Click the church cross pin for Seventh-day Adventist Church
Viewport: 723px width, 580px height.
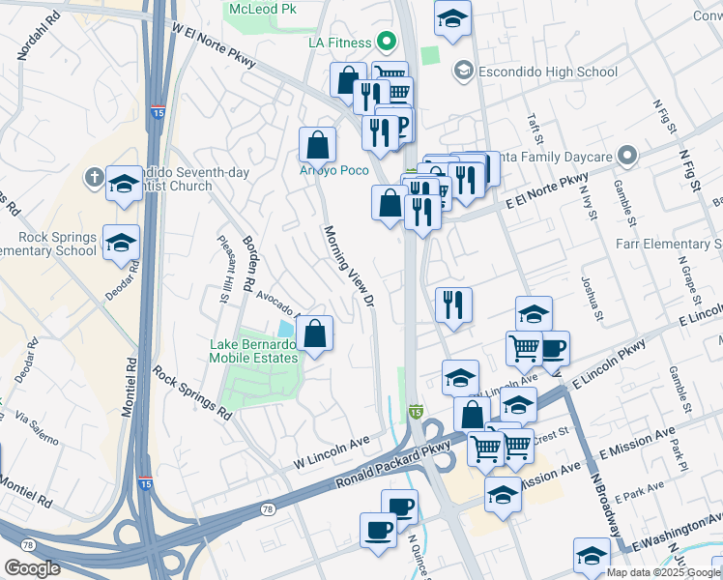coord(94,178)
